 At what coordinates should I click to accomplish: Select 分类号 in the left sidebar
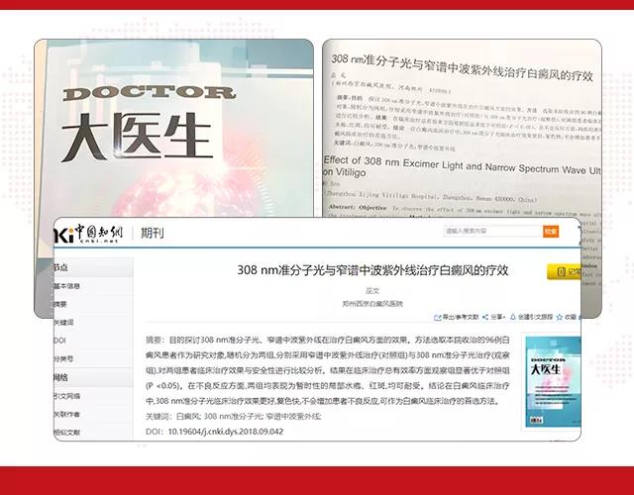click(x=63, y=358)
